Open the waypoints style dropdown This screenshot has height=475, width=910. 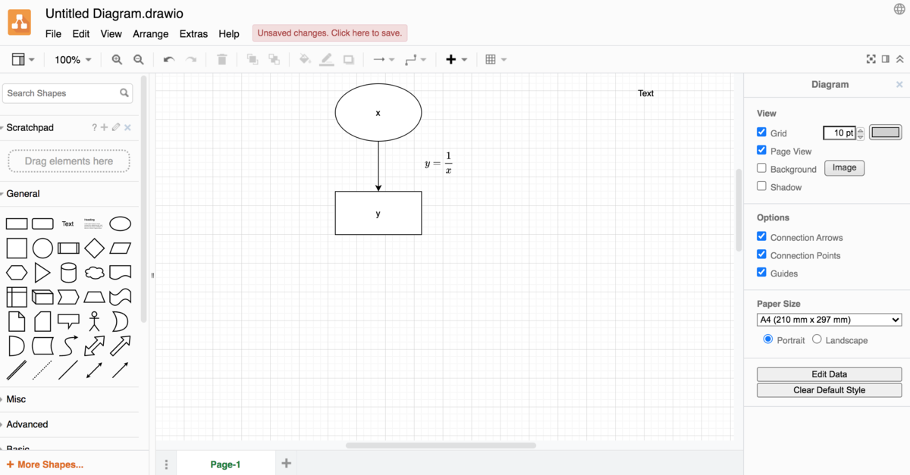pos(416,59)
